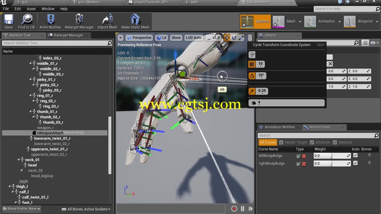Toggle the Morph Target filter checkbox
The height and width of the screenshot is (214, 381).
[281, 142]
